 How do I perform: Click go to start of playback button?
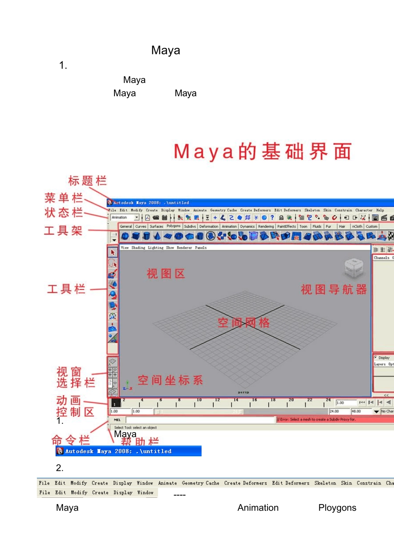tap(362, 402)
